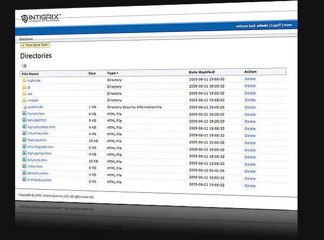Click the Logoff link
The width and height of the screenshot is (324, 240).
click(x=276, y=25)
